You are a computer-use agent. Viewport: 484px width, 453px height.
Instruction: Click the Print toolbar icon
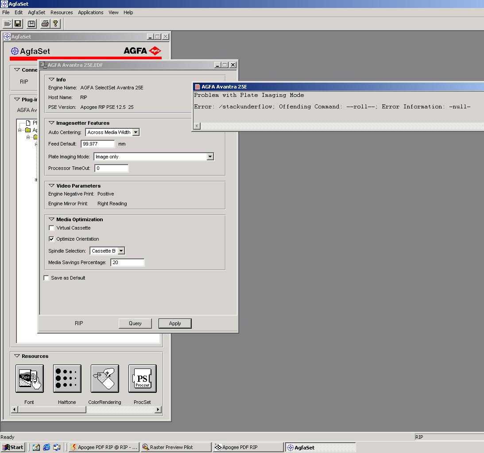(x=45, y=23)
